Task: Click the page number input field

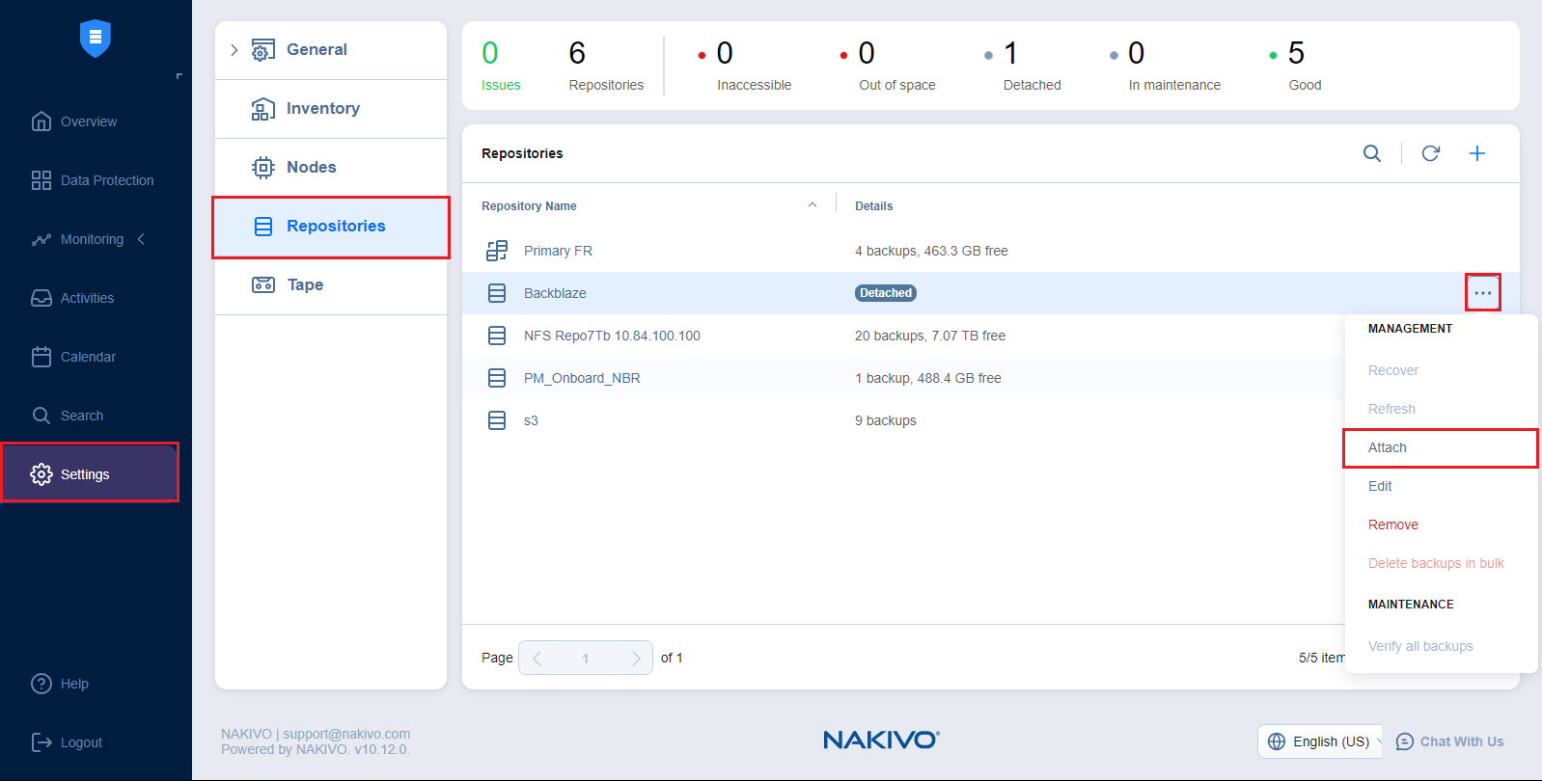Action: click(585, 658)
